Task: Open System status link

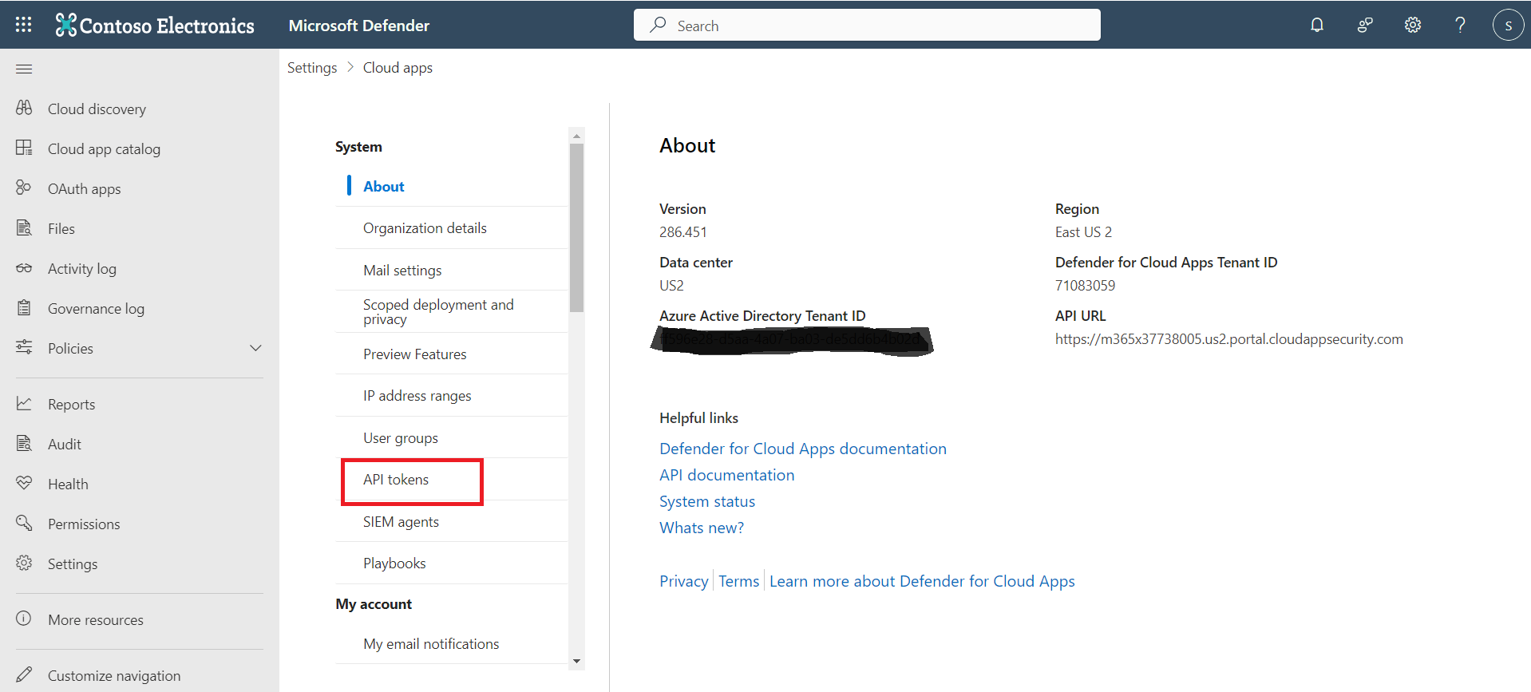Action: click(x=707, y=501)
